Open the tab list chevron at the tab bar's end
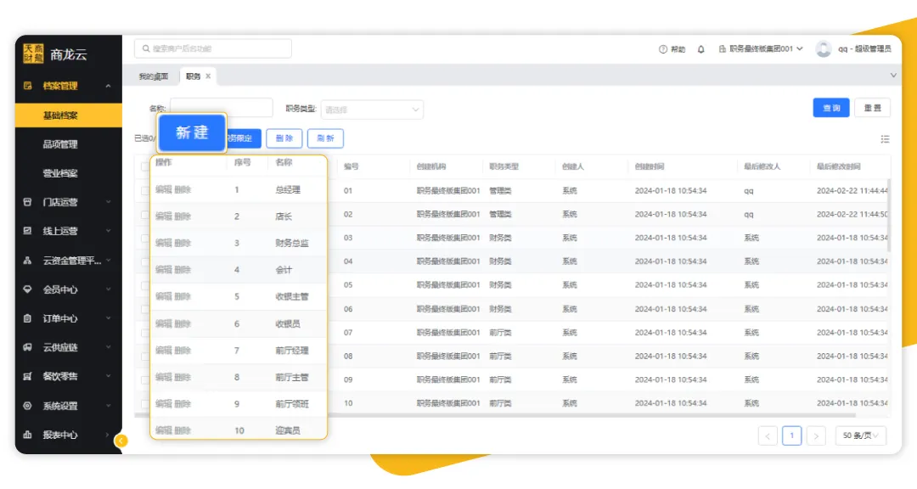 tap(893, 76)
